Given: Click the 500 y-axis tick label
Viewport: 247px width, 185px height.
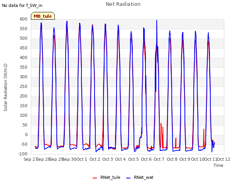Looking at the screenshot, I should pyautogui.click(x=24, y=39).
